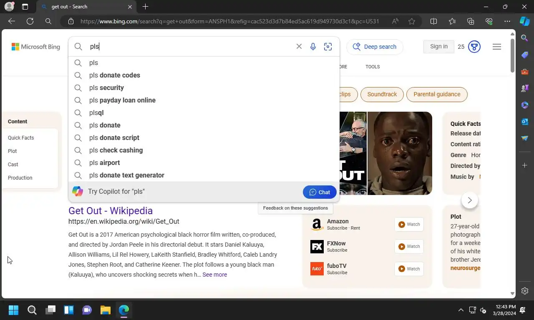Image resolution: width=534 pixels, height=320 pixels.
Task: Choose suggestion 'pls donate text generator'
Action: (204, 175)
